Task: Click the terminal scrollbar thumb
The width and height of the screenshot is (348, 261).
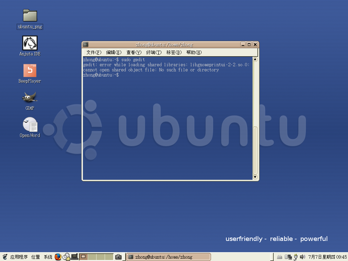Action: [x=255, y=150]
